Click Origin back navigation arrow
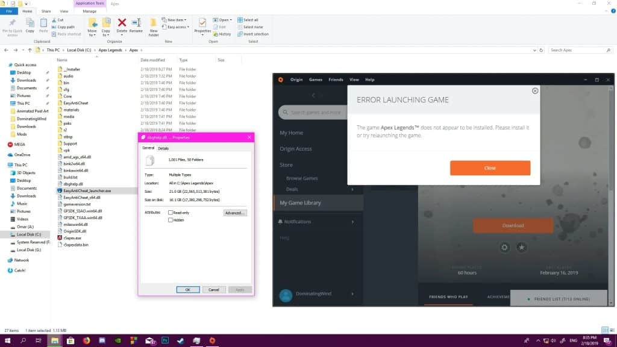This screenshot has width=617, height=347. (x=313, y=96)
